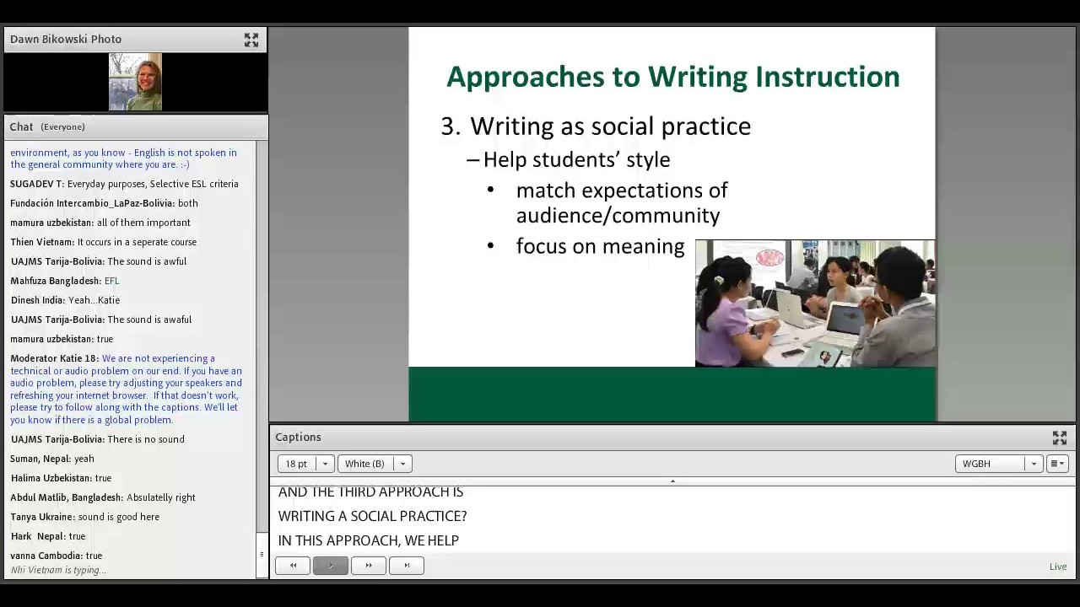The image size is (1080, 607).
Task: Select Moderator Katie 18's audio problem message
Action: 127,389
